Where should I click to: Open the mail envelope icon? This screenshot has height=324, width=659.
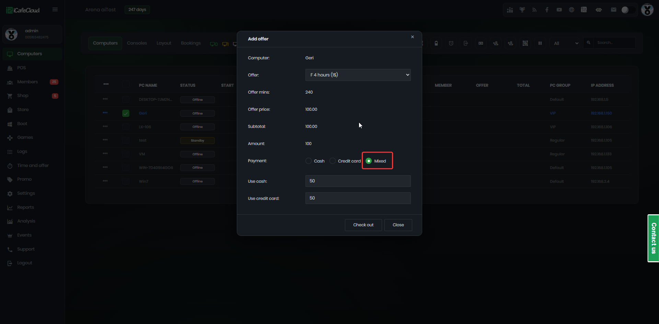click(613, 10)
